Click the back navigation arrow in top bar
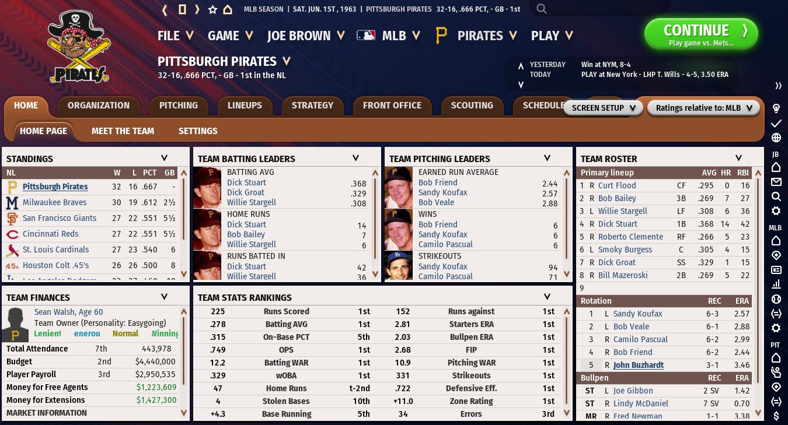 tap(165, 9)
